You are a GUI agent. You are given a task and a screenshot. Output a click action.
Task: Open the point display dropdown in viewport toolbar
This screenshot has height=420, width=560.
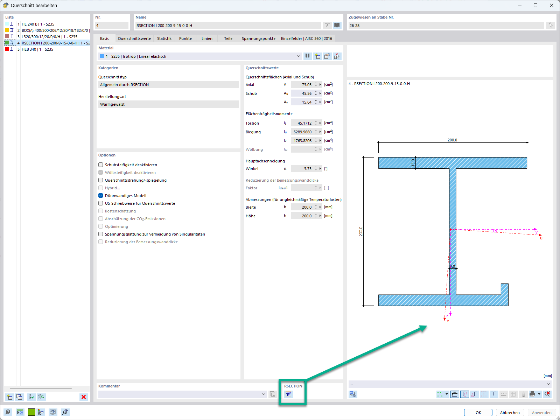(x=446, y=394)
